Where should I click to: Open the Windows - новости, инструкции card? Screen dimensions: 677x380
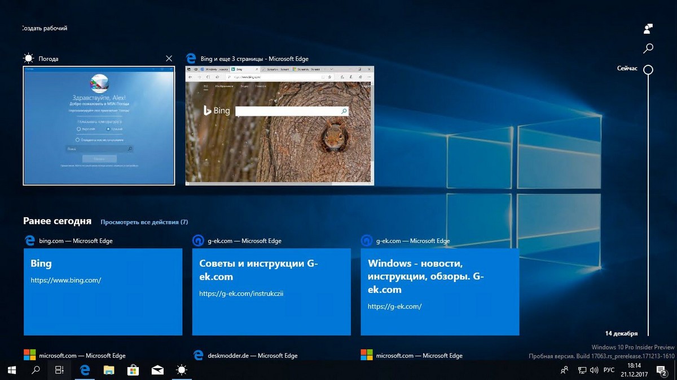[x=440, y=292]
